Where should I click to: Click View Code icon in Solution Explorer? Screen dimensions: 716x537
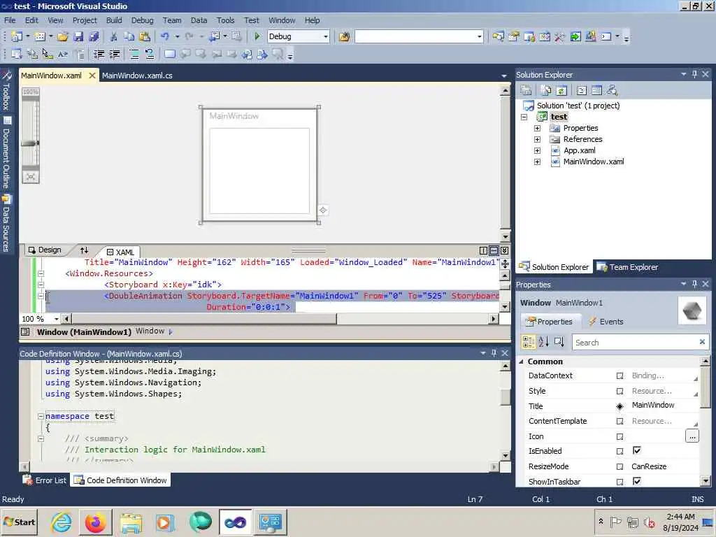[x=582, y=90]
